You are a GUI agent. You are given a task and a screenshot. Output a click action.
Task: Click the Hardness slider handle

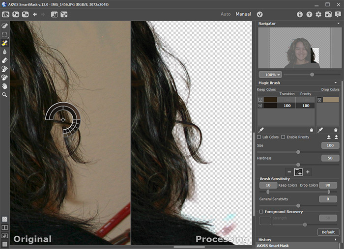298,165
